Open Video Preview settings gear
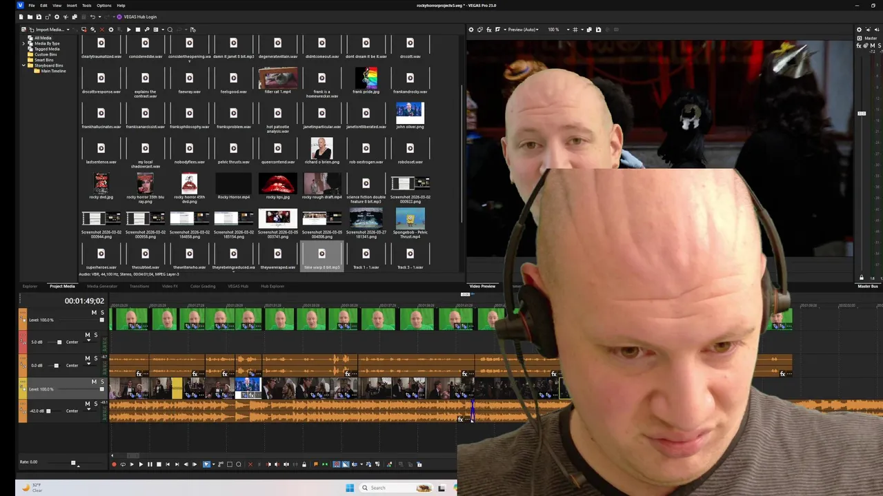The width and height of the screenshot is (883, 496). (471, 30)
